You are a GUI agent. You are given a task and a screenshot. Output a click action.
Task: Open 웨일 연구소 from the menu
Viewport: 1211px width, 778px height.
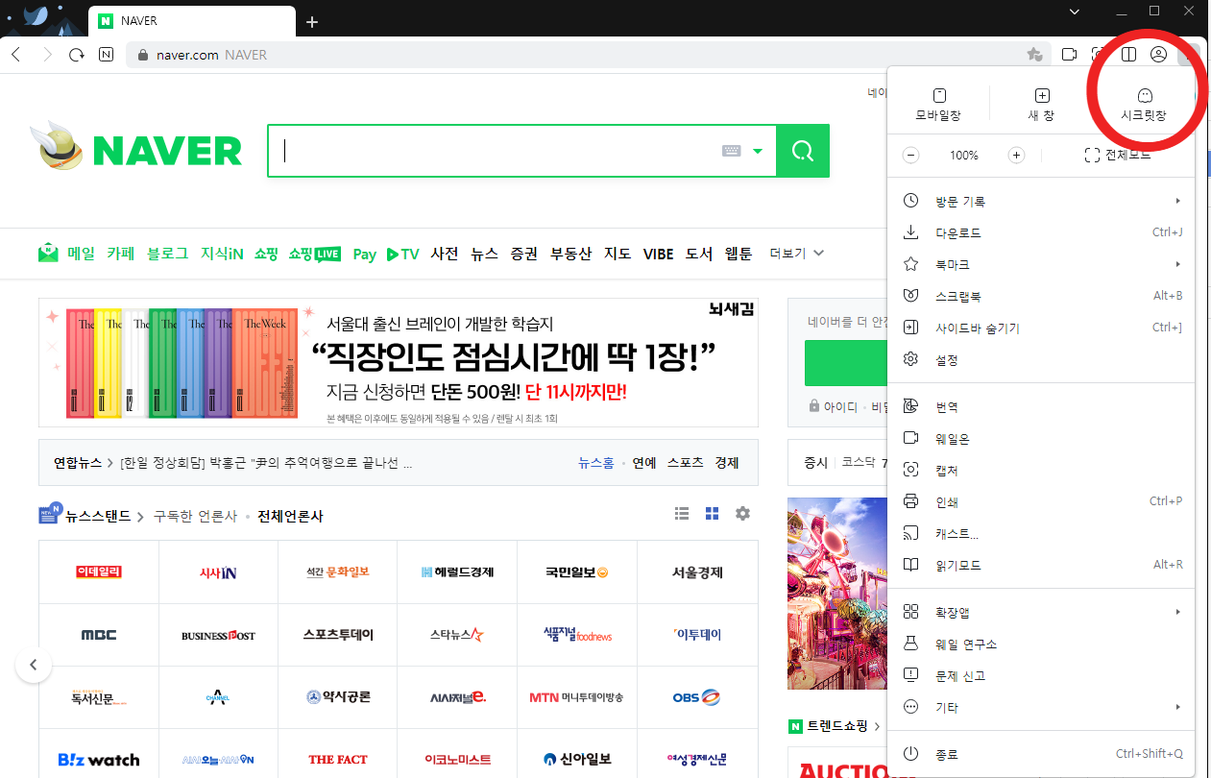1042,644
